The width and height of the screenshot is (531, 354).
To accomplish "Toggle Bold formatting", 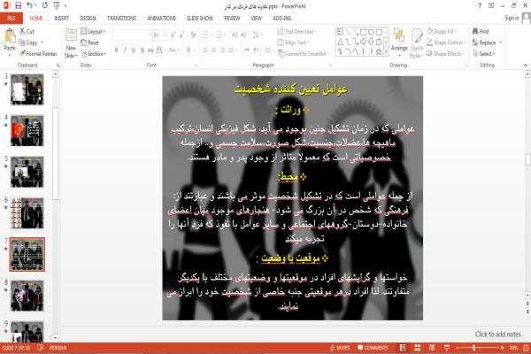I will [116, 50].
